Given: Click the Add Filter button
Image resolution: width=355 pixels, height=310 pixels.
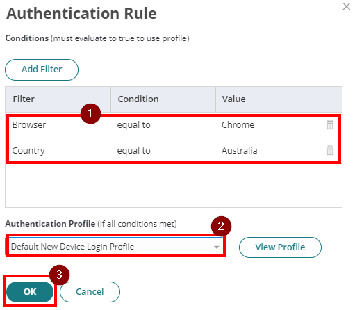Looking at the screenshot, I should (x=42, y=70).
